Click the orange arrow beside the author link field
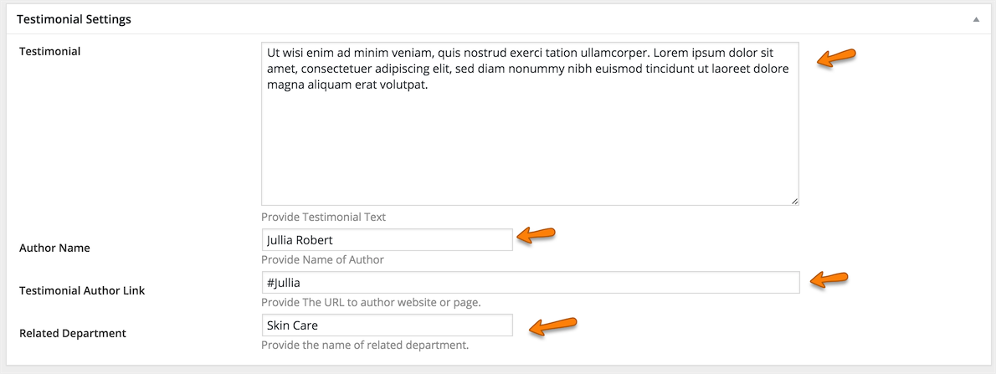Screen dimensions: 996x374 [x=830, y=279]
